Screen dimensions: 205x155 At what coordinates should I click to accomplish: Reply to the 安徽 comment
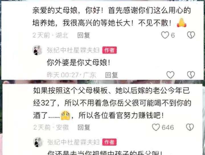[x=84, y=127]
